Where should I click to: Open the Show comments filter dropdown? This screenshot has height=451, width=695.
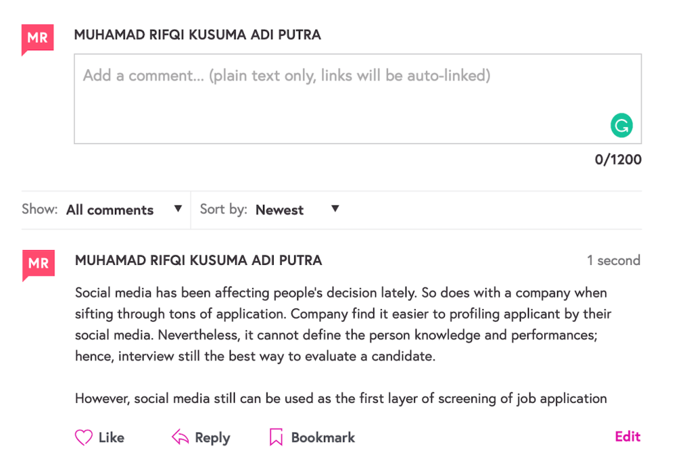click(110, 210)
